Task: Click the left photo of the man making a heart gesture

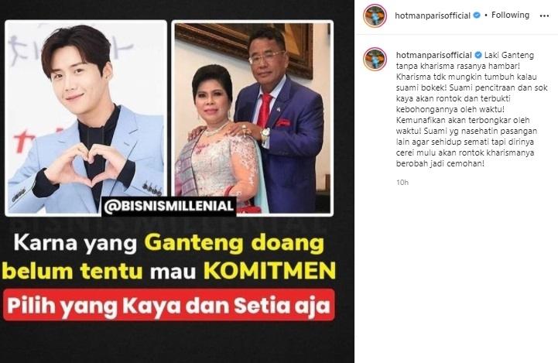Action: click(86, 118)
